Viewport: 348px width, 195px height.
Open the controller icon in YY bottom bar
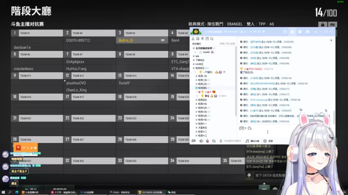click(194, 141)
